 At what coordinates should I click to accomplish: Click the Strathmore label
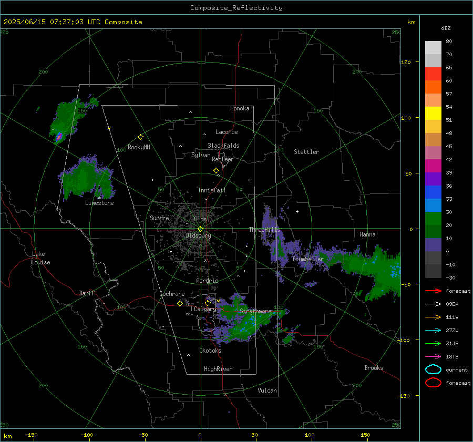[x=255, y=311]
